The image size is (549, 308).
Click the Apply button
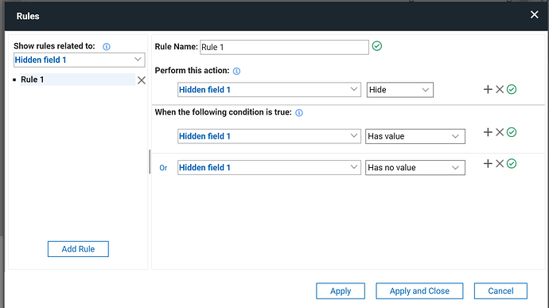[341, 290]
